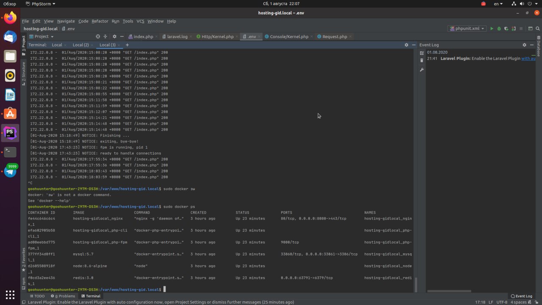Open Event Log wrench settings

tap(422, 69)
